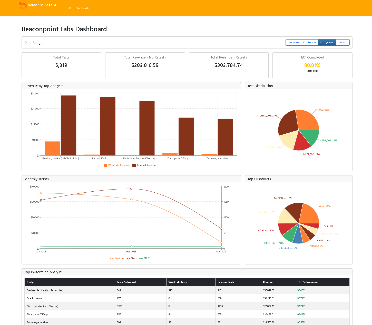Viewport: 372px width, 325px height.
Task: Toggle Revenue line legend marker
Action: 112,259
